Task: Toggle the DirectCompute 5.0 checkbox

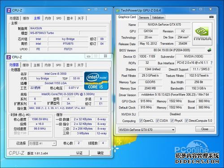Action: [x=186, y=121]
